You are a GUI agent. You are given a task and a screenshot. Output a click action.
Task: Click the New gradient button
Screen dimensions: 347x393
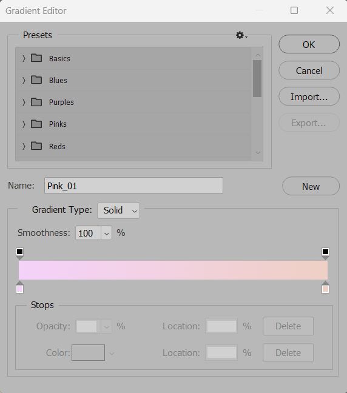(311, 186)
